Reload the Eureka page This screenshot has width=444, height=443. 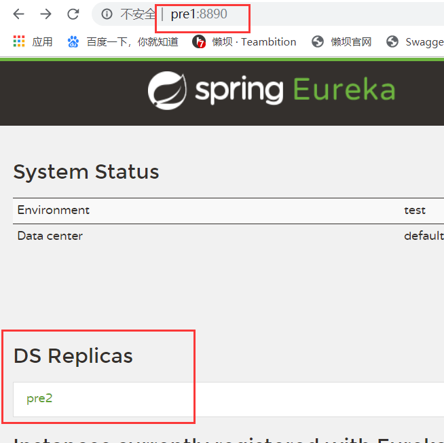(x=73, y=14)
